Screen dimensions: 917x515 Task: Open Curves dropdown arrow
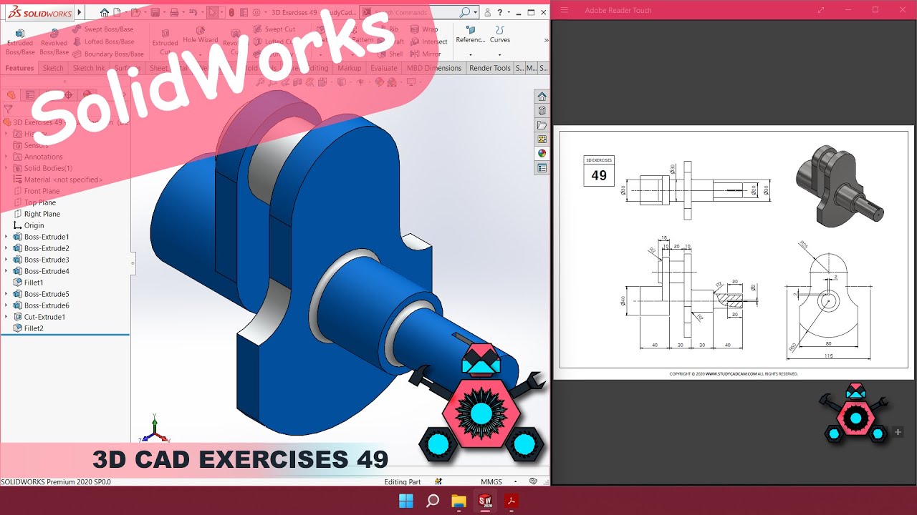(500, 54)
